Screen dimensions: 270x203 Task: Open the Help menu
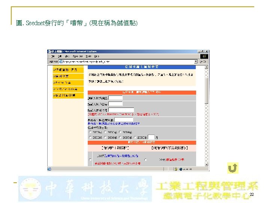coord(97,56)
